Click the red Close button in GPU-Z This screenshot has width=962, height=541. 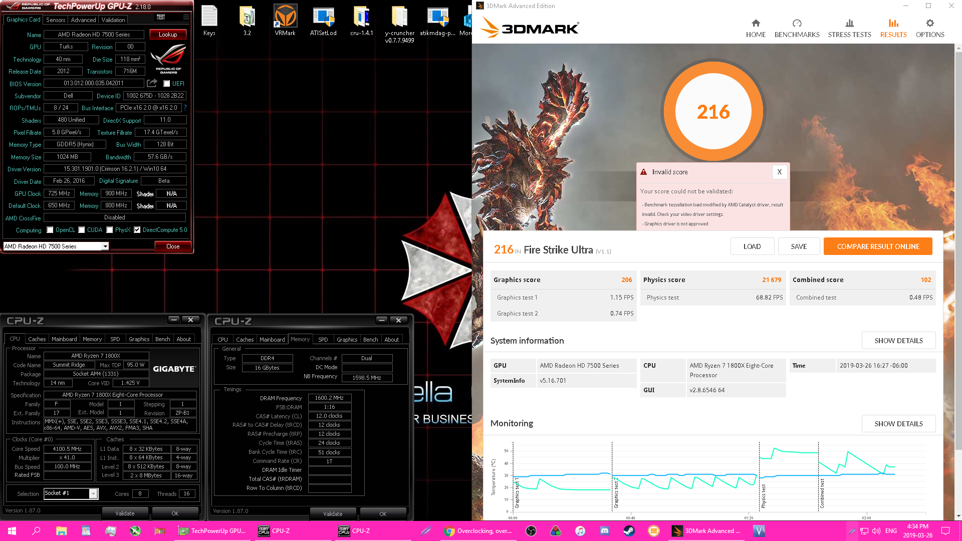point(173,246)
